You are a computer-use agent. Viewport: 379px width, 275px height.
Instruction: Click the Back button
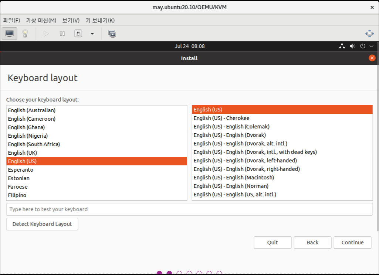tap(312, 243)
